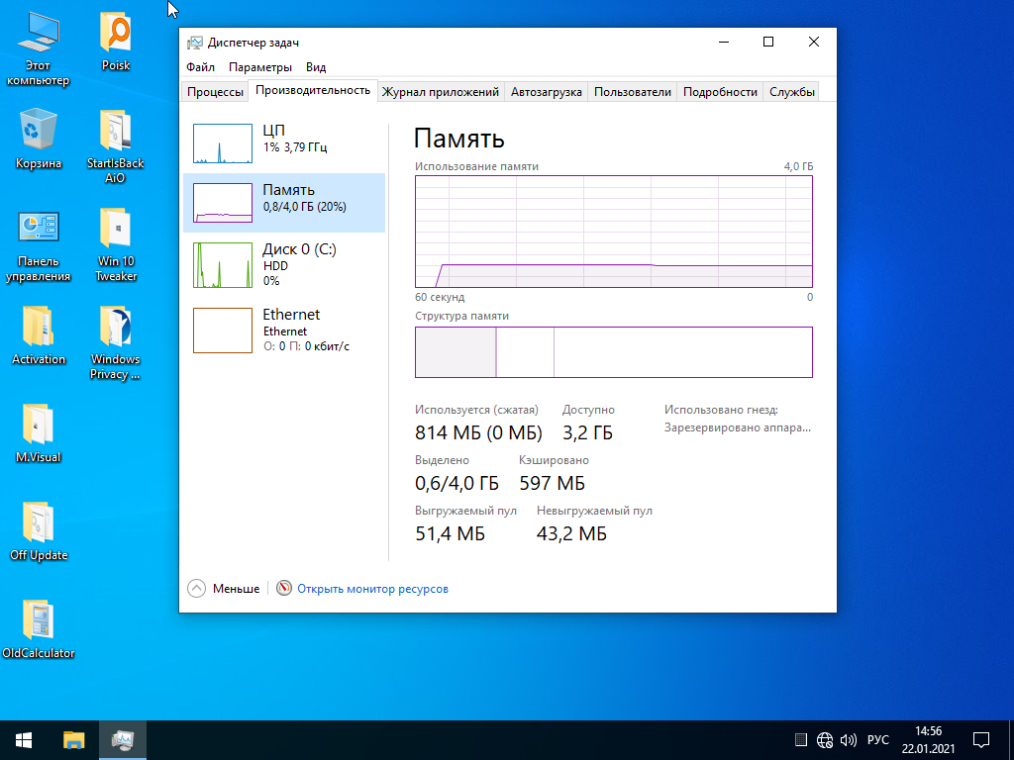The image size is (1014, 760).
Task: Switch to the Автозагрузка tab
Action: (x=546, y=92)
